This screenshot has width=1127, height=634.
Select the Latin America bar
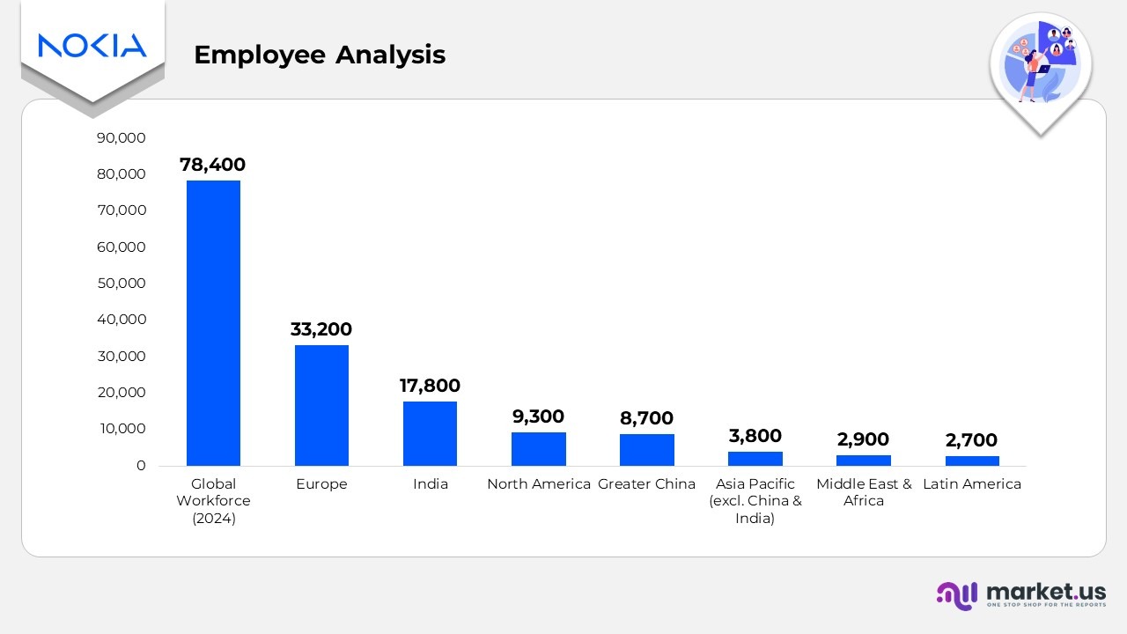point(972,459)
